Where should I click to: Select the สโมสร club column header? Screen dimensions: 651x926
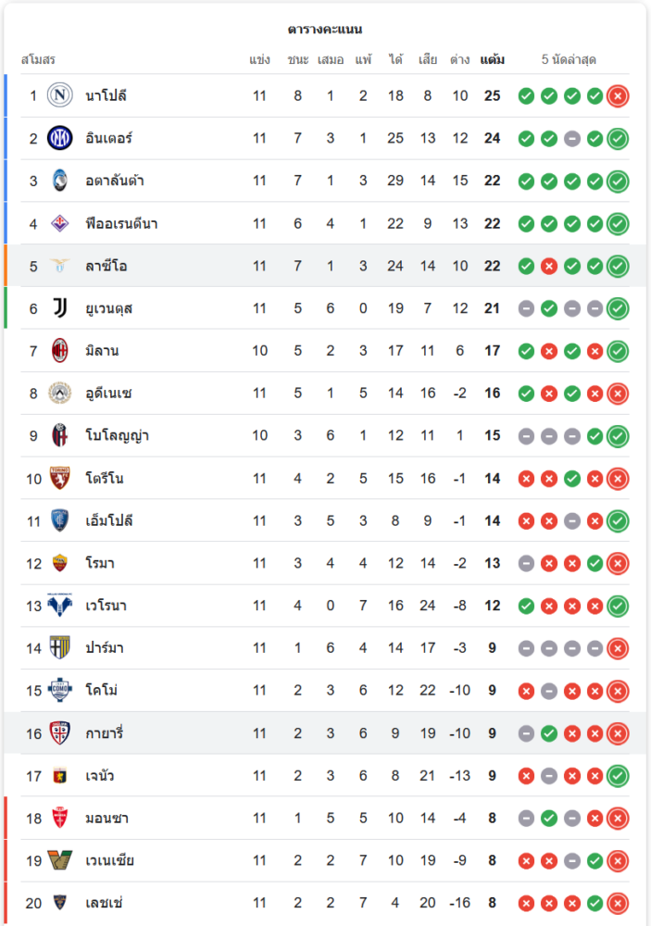point(38,60)
